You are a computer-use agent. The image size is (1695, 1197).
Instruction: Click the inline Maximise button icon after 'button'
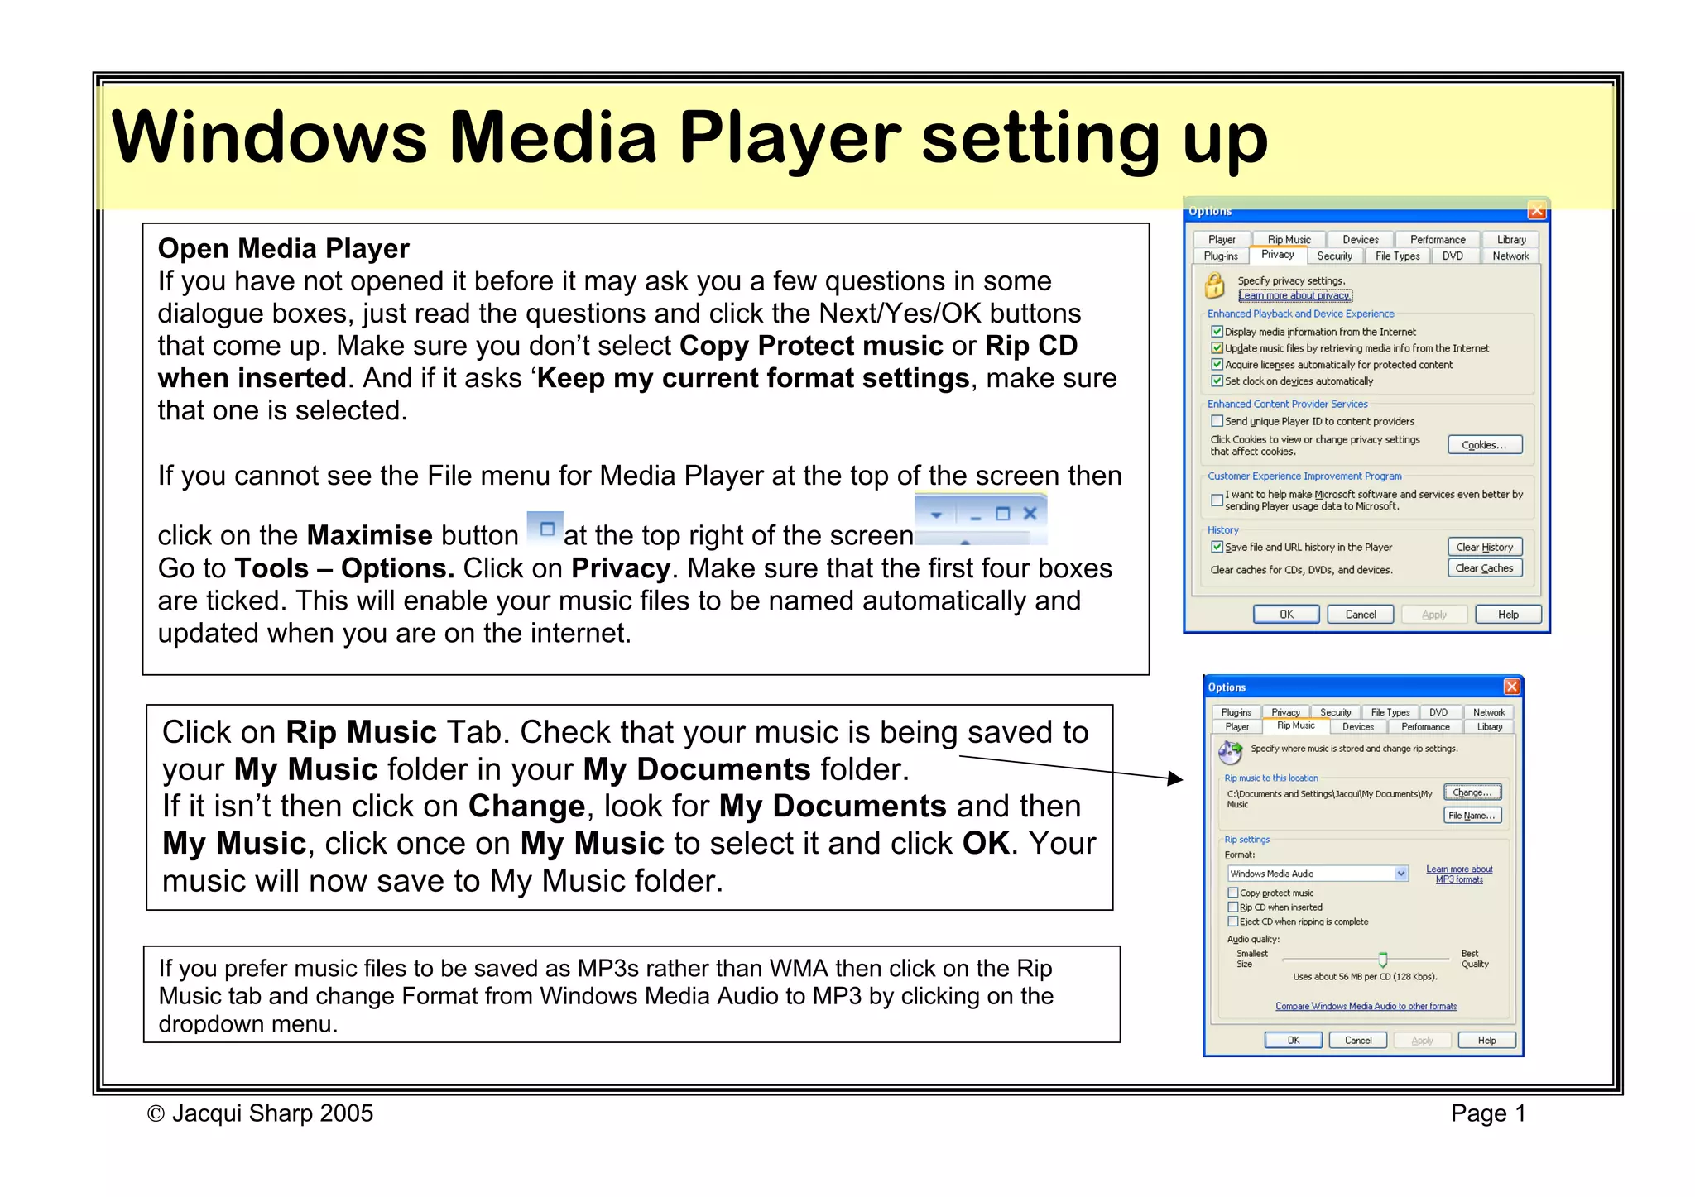click(x=546, y=529)
